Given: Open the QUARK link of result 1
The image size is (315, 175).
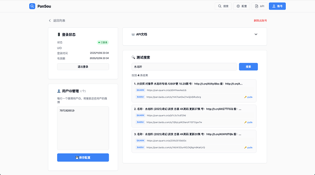Looking at the screenshot, I should 166,90.
